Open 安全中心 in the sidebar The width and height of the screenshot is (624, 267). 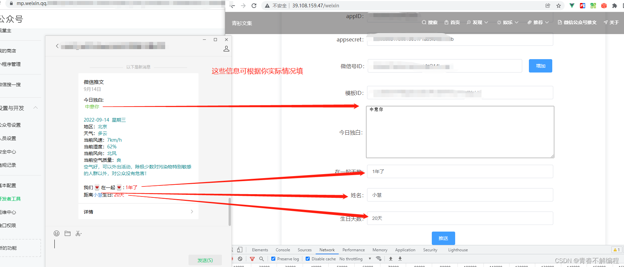[8, 151]
